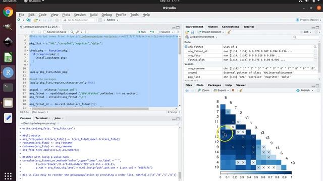Viewport: 323px width, 181px height.
Task: Open the text editor dock icon
Action: pos(8,118)
